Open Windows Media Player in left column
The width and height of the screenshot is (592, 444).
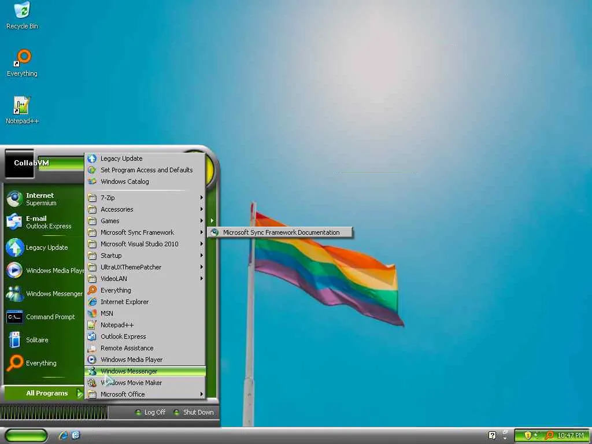(44, 271)
